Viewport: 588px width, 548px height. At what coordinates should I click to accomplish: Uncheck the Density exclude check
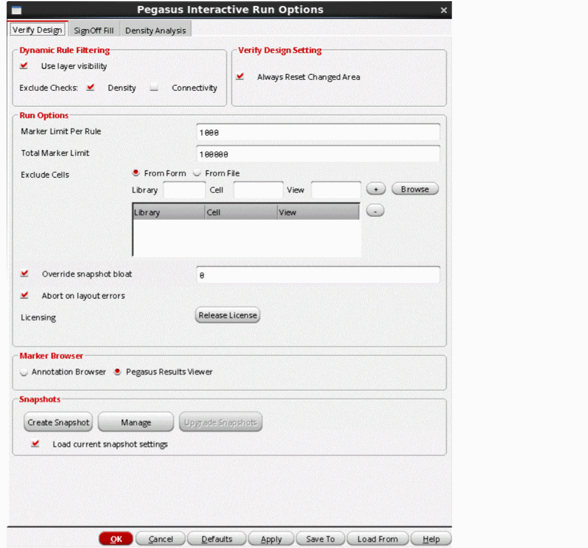tap(91, 88)
